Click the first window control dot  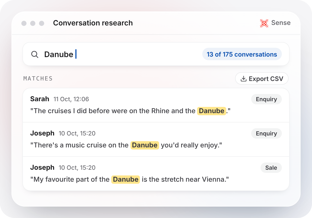tap(24, 23)
